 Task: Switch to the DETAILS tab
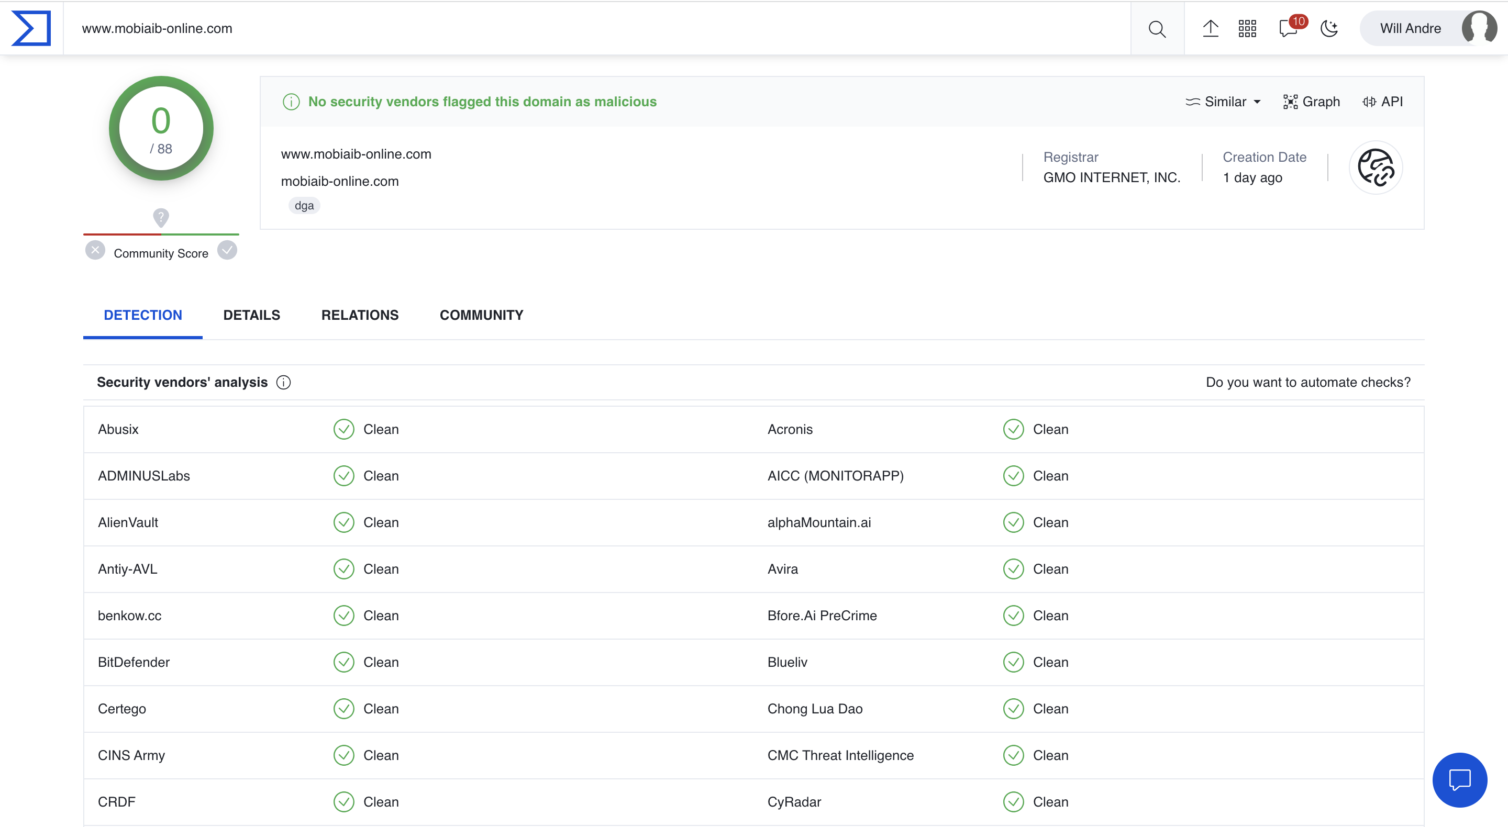(252, 315)
